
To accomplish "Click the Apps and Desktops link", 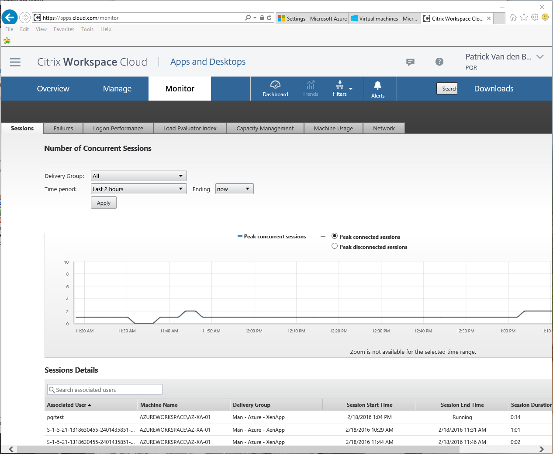I will coord(208,62).
